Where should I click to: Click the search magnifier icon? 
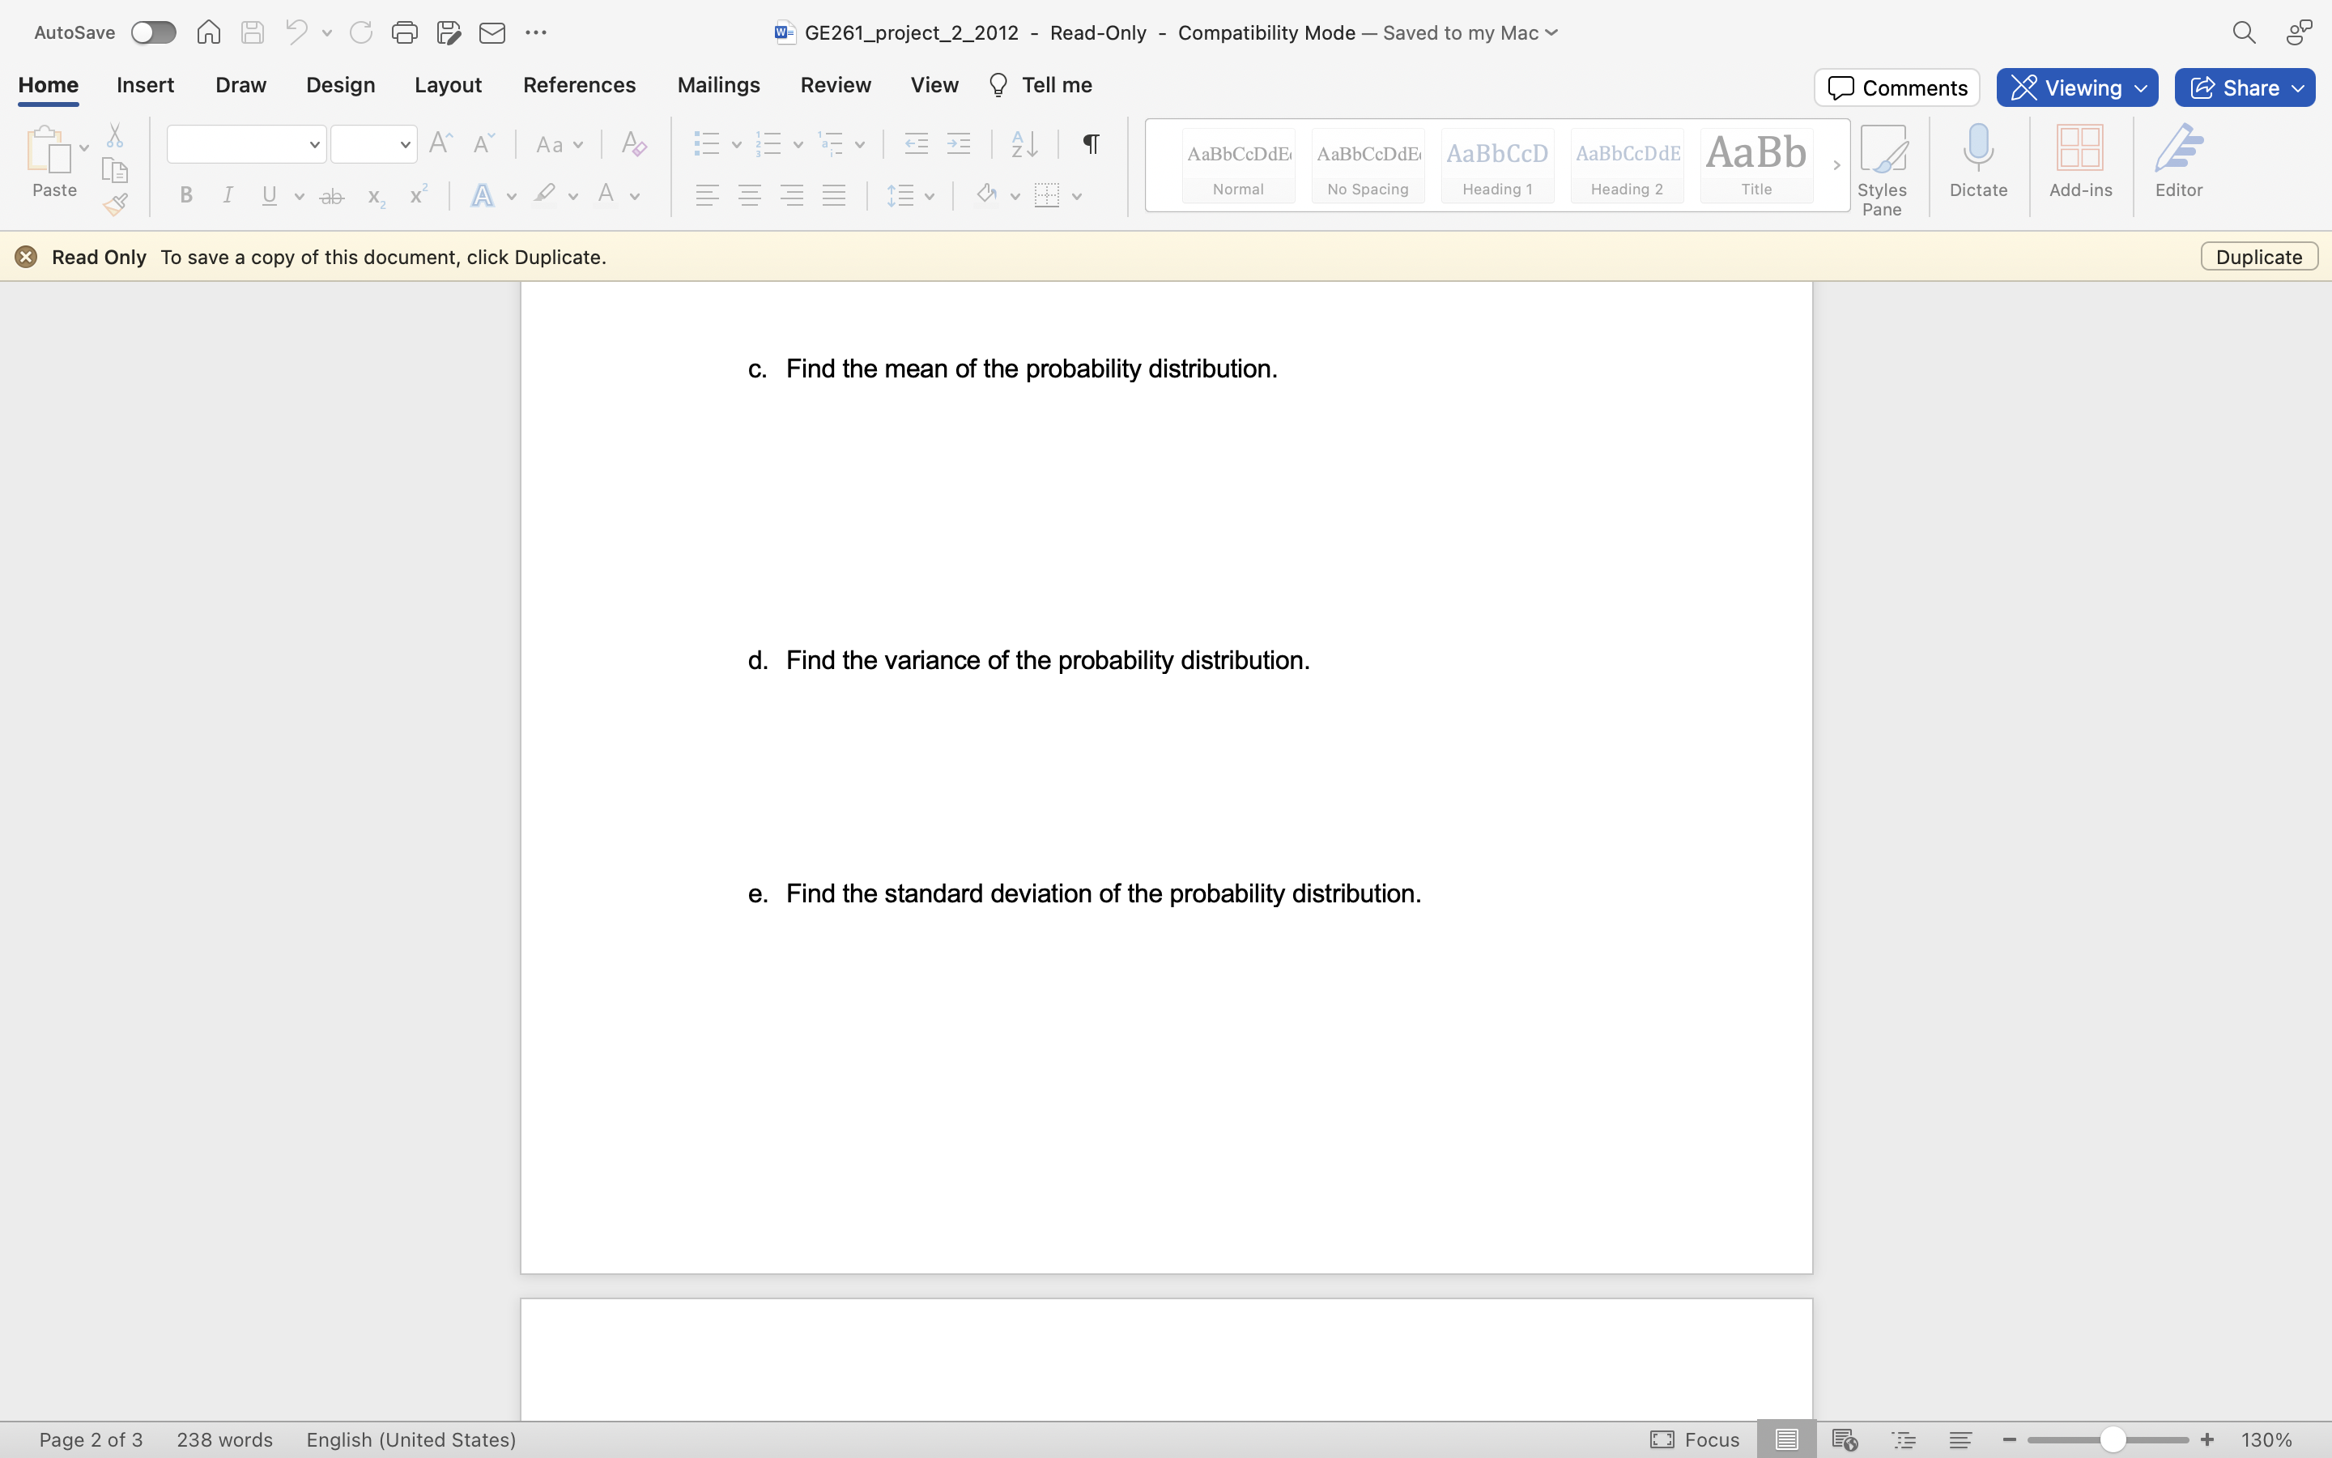(x=2244, y=32)
